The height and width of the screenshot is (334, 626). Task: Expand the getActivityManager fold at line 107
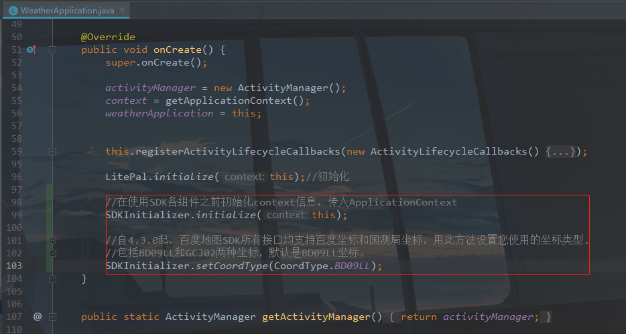tap(52, 317)
